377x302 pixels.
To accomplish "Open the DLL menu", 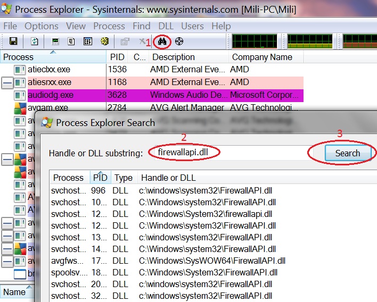I will click(x=166, y=26).
